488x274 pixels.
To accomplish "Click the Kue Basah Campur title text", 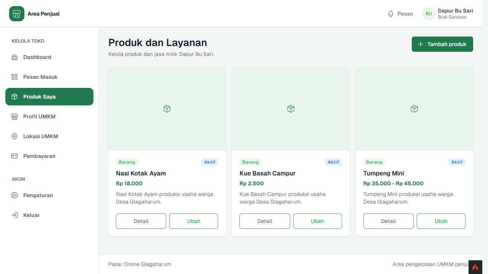I will coord(268,173).
